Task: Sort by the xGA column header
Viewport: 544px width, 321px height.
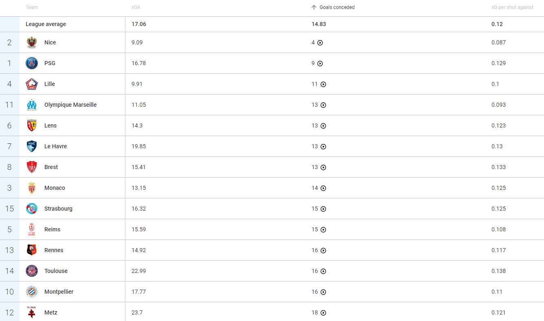Action: pyautogui.click(x=136, y=7)
